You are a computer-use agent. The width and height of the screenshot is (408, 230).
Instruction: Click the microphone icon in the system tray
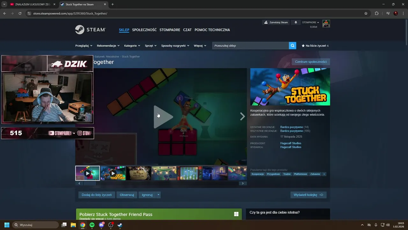pos(376,225)
